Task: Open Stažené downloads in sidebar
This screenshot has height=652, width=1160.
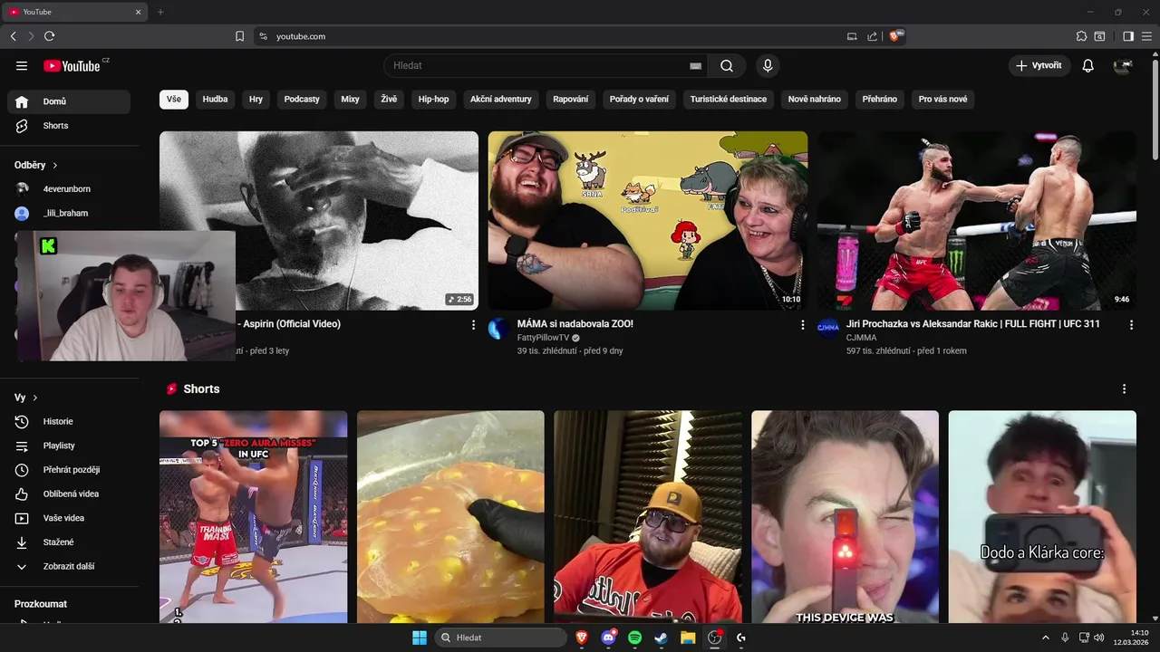Action: (x=69, y=542)
